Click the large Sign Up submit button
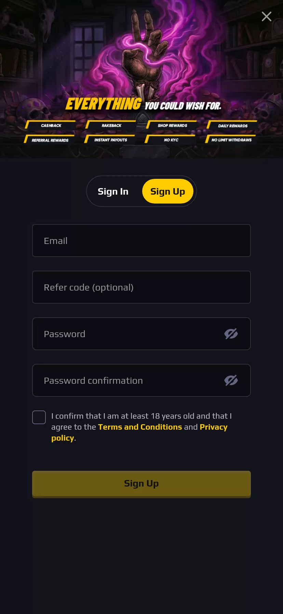 [141, 484]
